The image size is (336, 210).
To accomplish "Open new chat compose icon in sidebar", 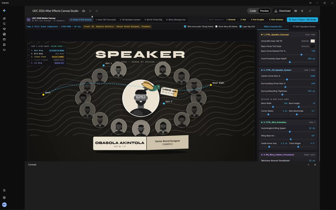I will [4, 18].
